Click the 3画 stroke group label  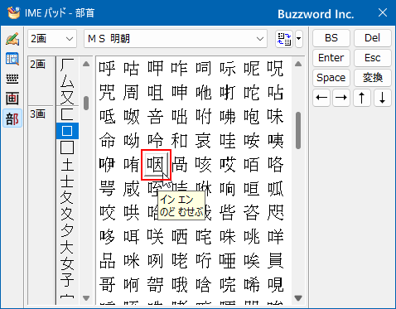(38, 113)
